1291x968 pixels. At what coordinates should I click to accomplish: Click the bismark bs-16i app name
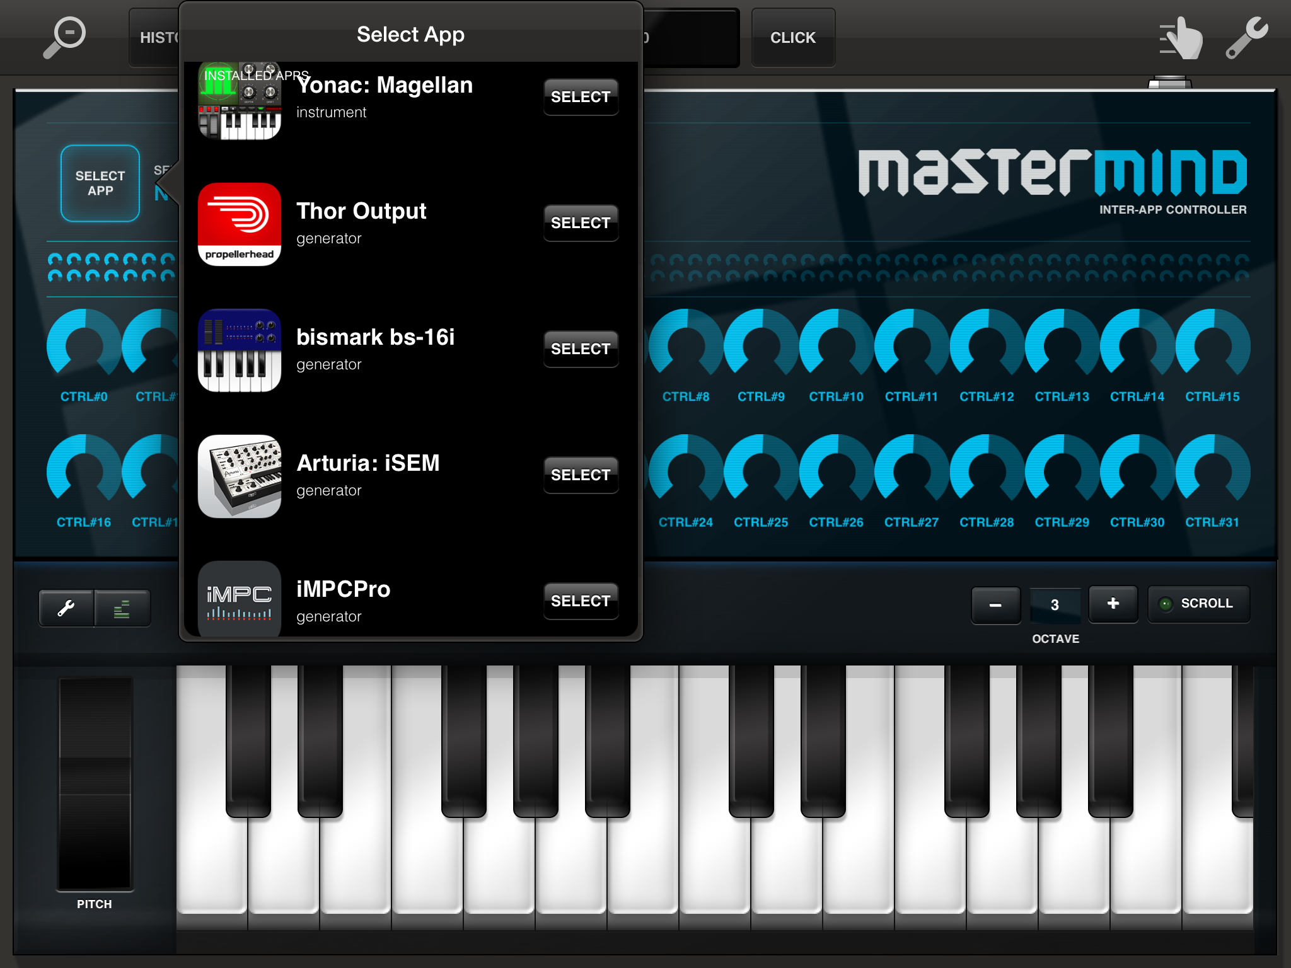pyautogui.click(x=376, y=337)
